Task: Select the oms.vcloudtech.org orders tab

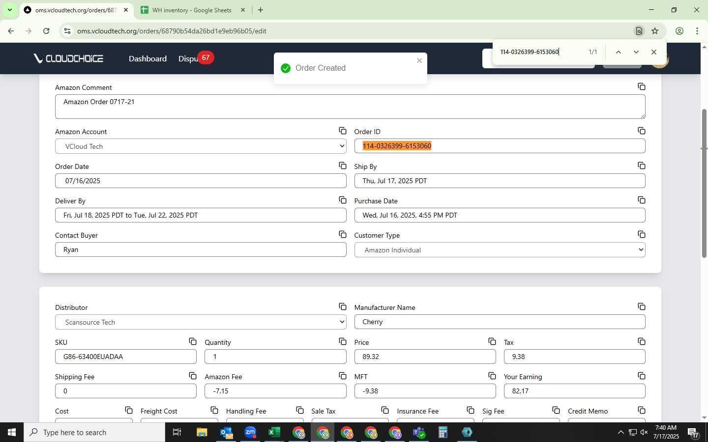Action: 76,10
